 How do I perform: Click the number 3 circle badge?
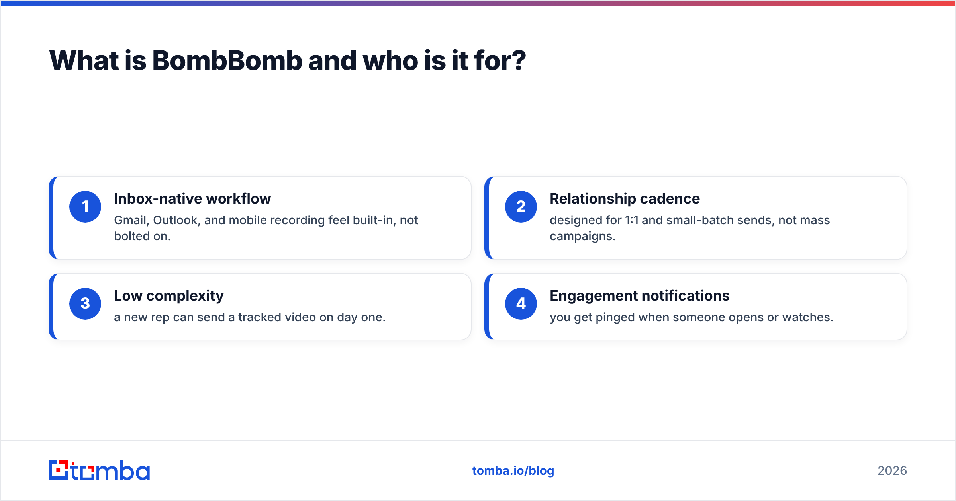[x=85, y=304]
